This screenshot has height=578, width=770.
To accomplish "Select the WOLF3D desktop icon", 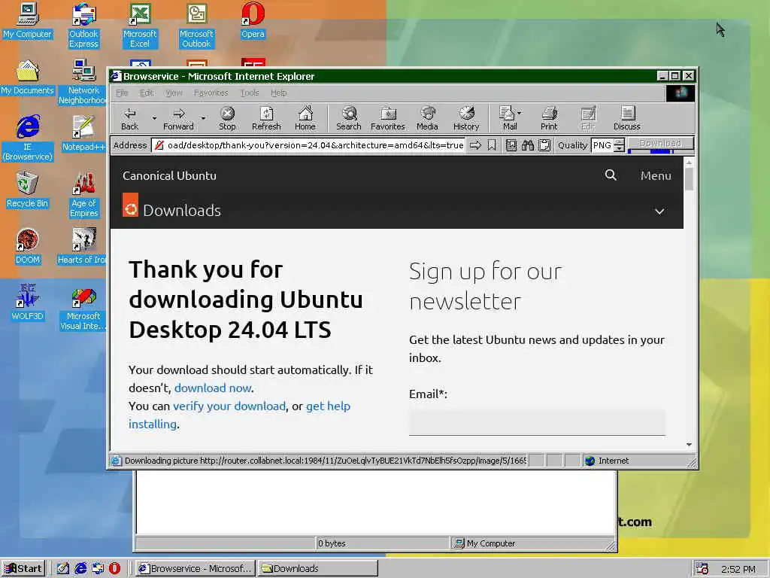I will 28,303.
